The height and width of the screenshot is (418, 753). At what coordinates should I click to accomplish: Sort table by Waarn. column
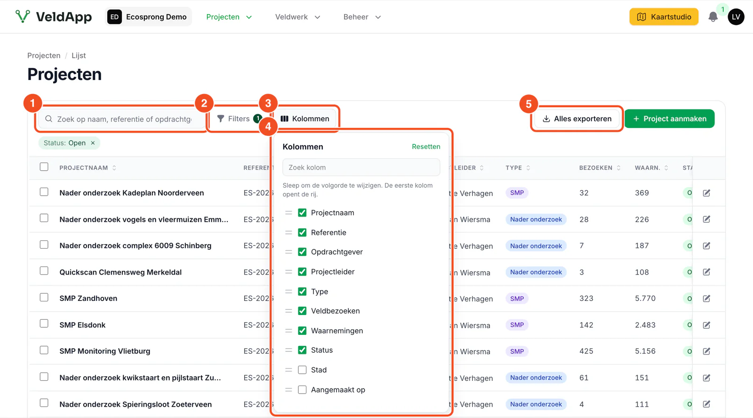[x=651, y=168]
